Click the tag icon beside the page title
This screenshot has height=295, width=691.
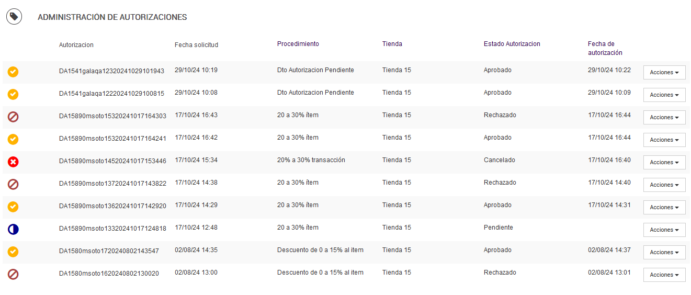[x=14, y=17]
